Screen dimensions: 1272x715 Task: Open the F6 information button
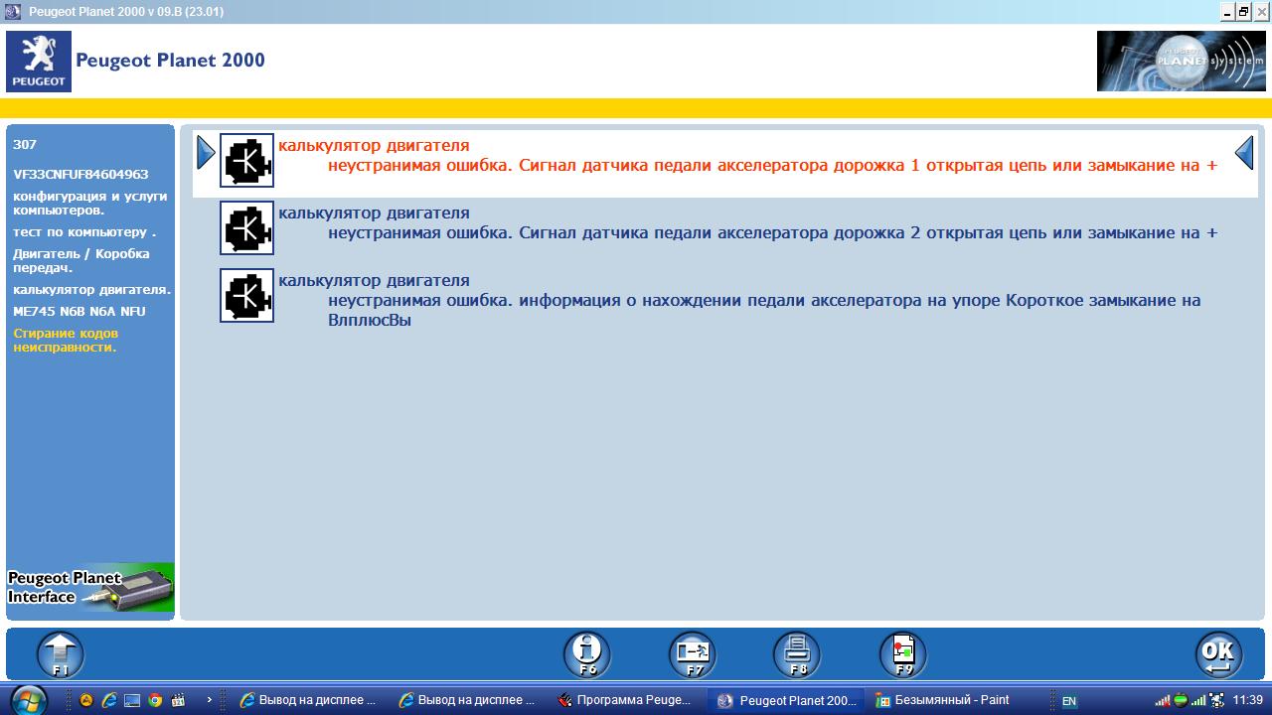tap(587, 655)
